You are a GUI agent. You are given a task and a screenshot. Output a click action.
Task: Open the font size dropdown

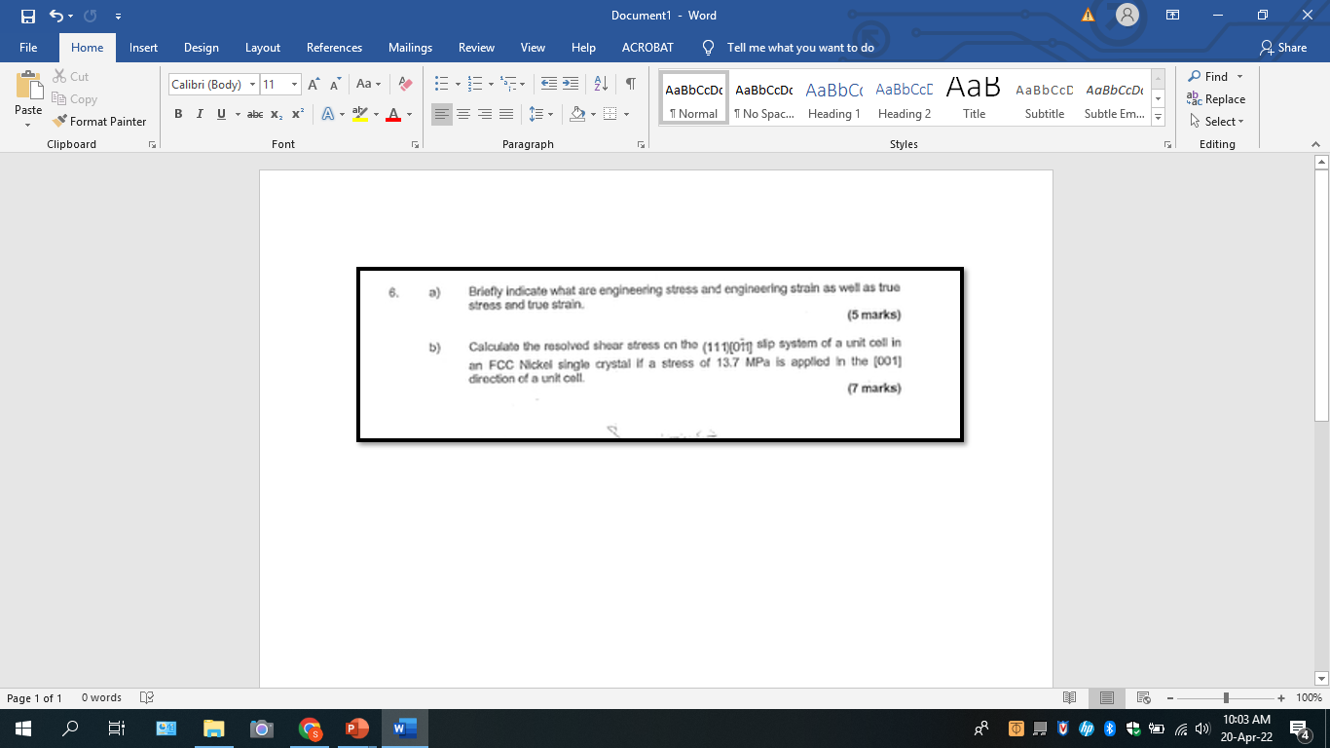pyautogui.click(x=294, y=85)
